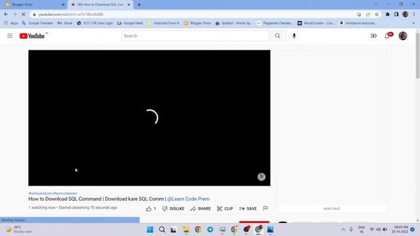Open the tab search dropdown chevron
Viewport: 420px width, 236px height.
point(375,5)
